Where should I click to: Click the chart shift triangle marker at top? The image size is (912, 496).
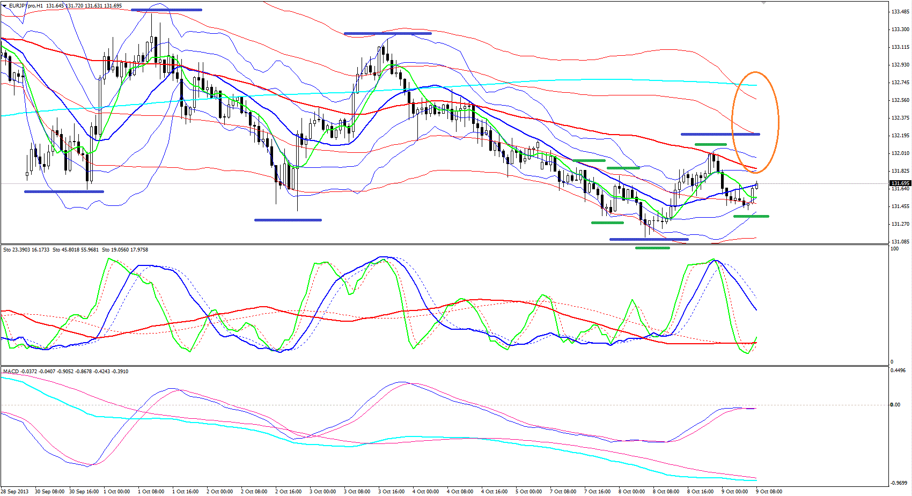[x=763, y=3]
